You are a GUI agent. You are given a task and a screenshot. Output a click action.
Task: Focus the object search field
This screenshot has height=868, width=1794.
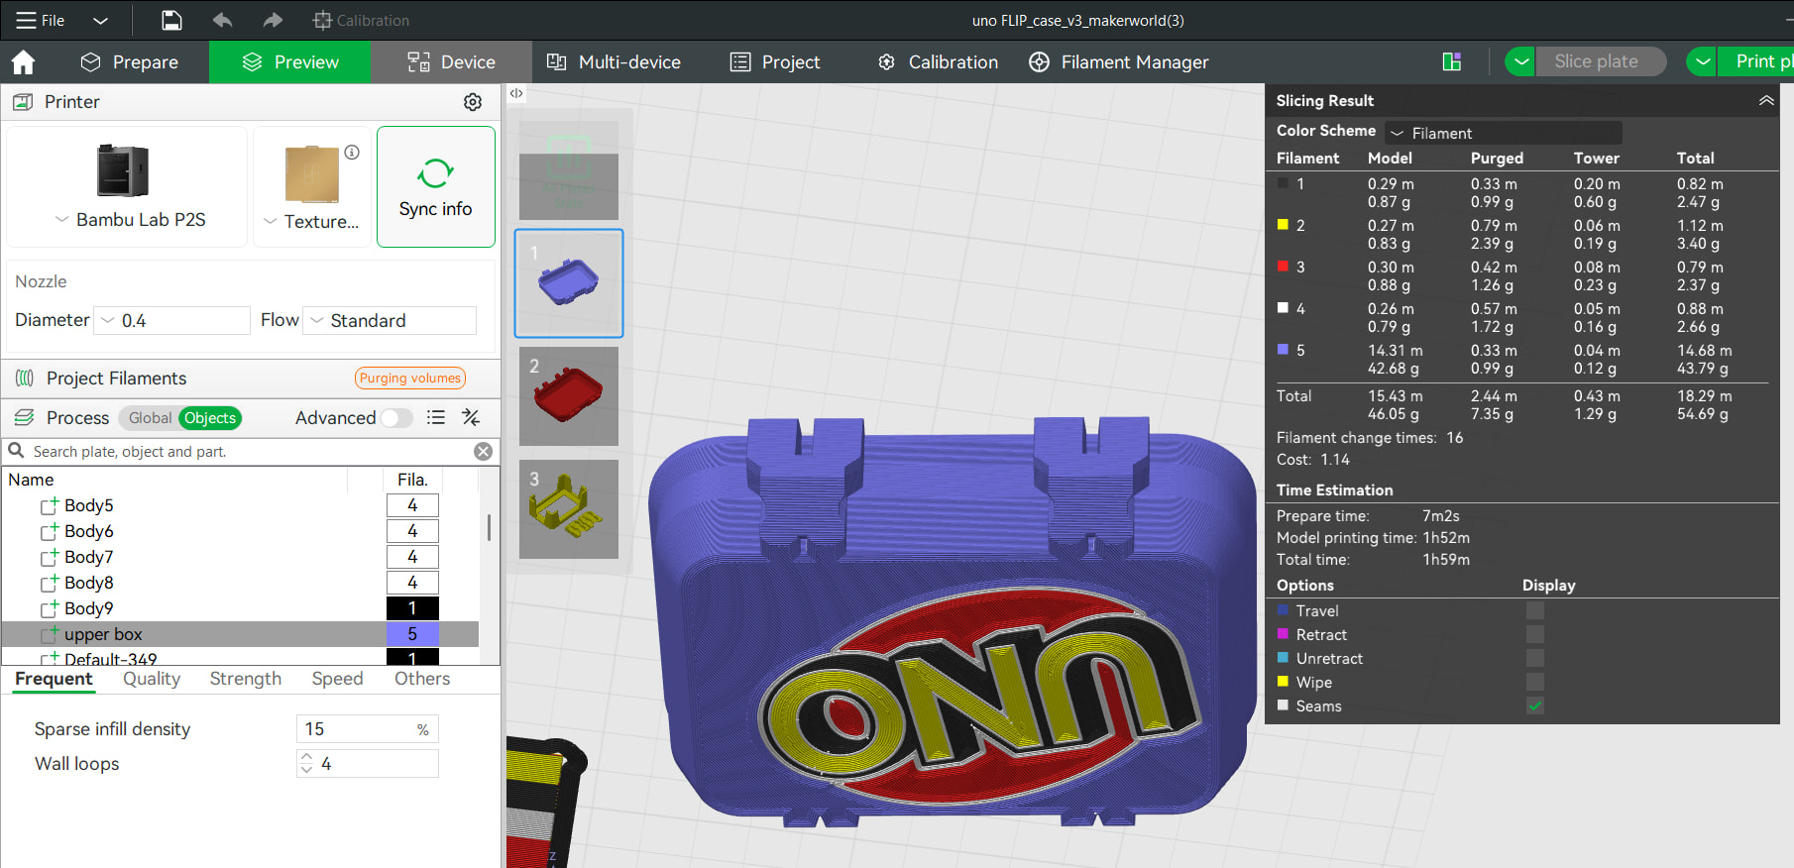click(x=248, y=452)
